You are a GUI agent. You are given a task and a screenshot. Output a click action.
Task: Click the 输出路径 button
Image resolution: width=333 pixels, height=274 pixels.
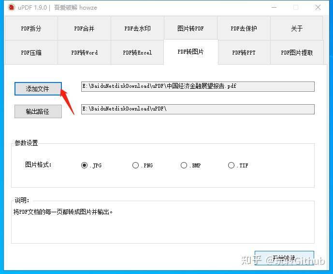pyautogui.click(x=38, y=111)
